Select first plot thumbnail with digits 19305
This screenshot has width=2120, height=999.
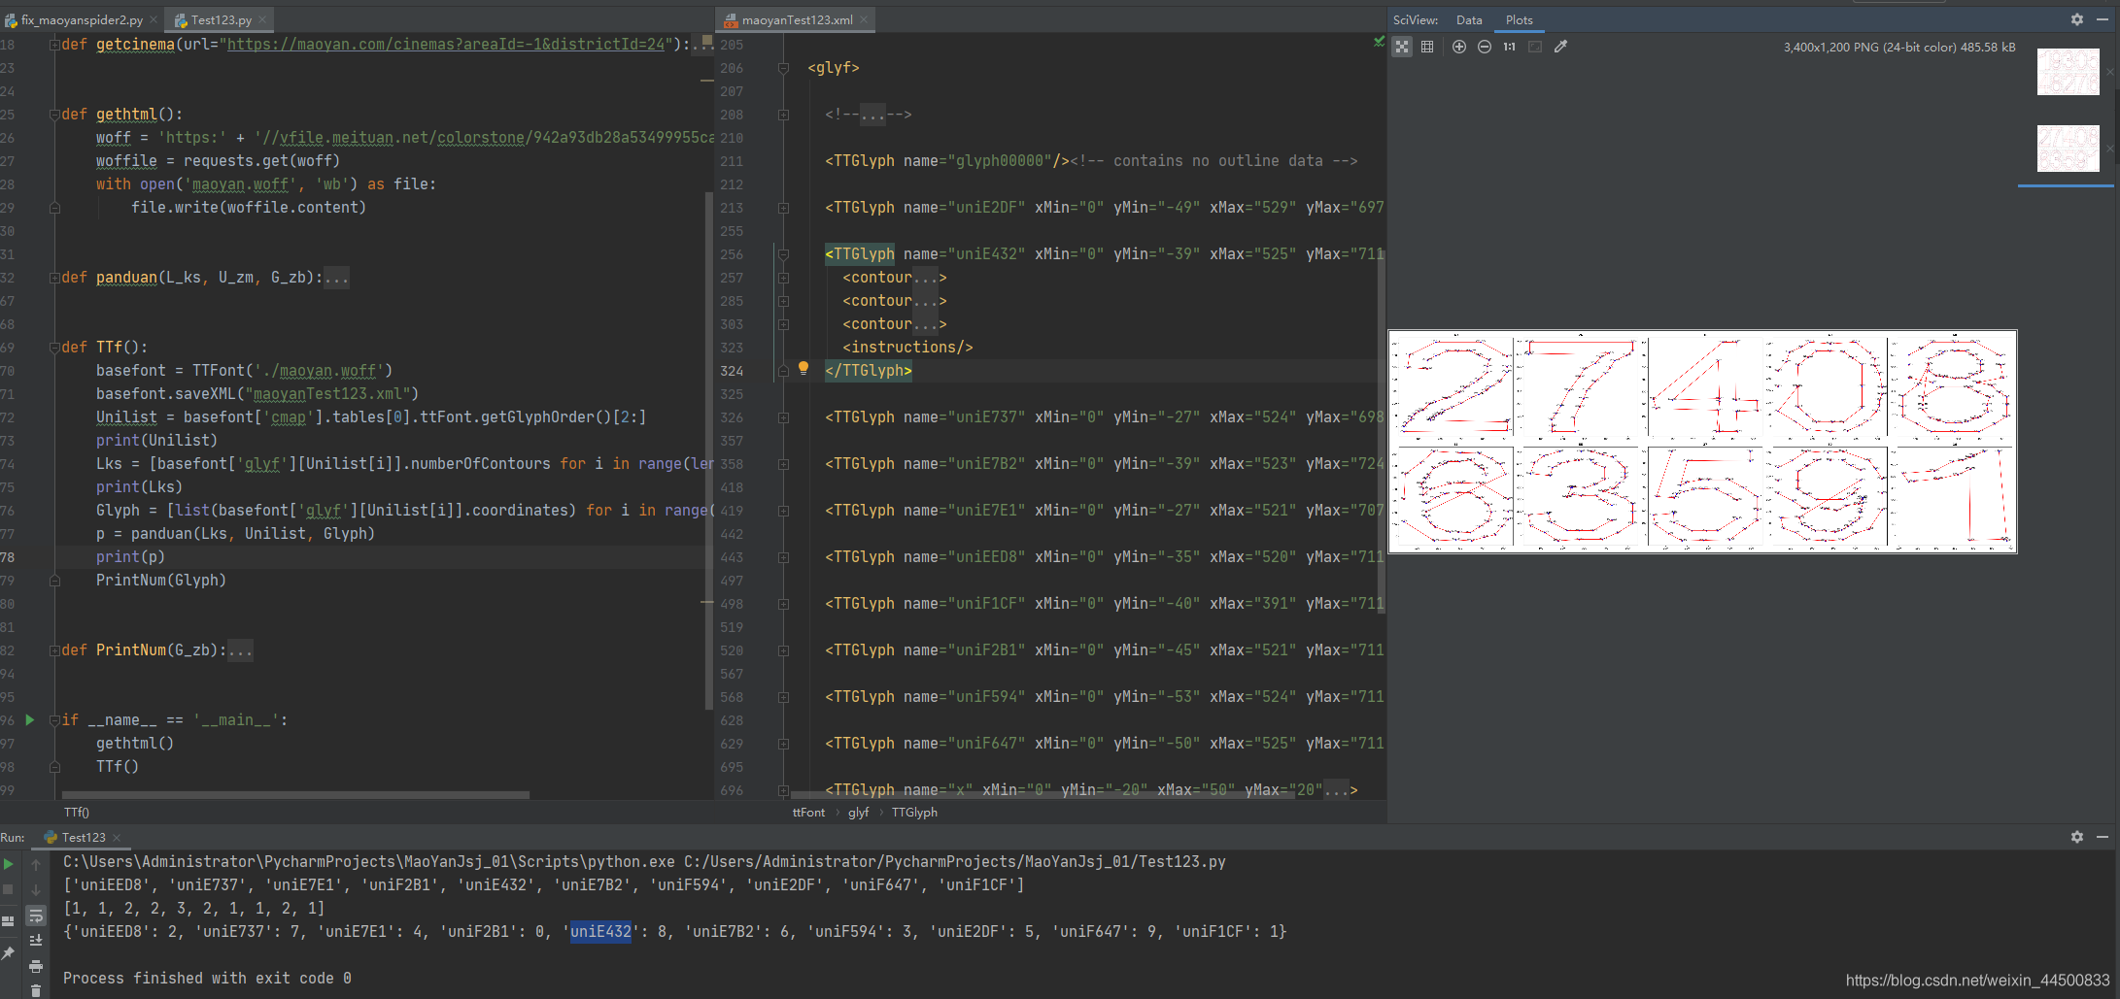click(x=2068, y=72)
